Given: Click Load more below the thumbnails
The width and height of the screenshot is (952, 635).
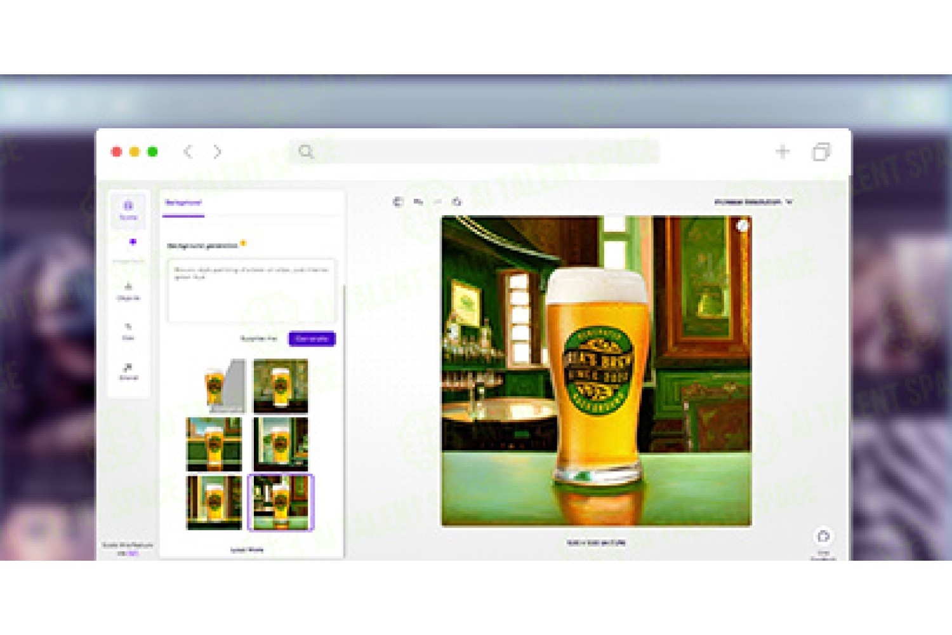Looking at the screenshot, I should coord(247,549).
